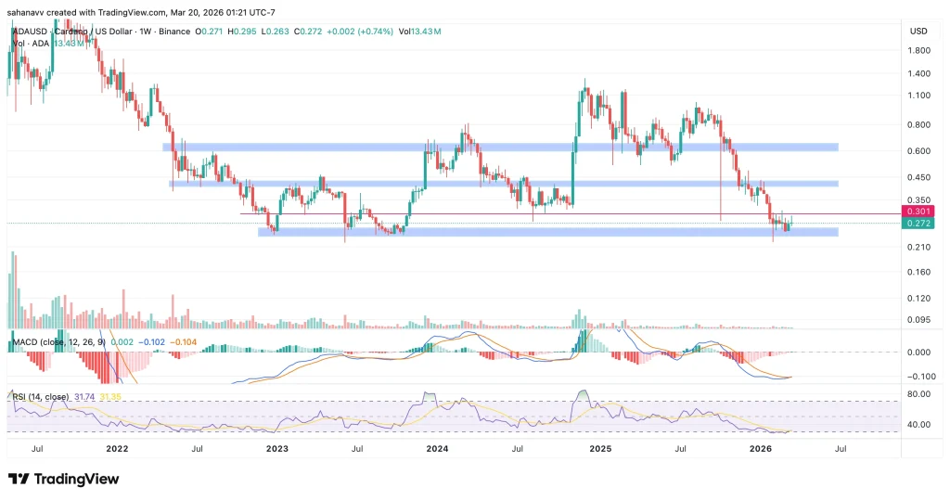Click the red horizontal line at 0.301

tap(557, 214)
